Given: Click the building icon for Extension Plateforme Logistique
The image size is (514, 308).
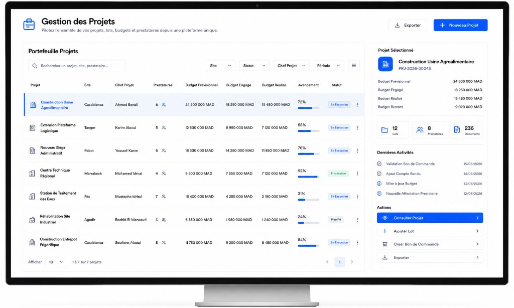Looking at the screenshot, I should coord(33,128).
